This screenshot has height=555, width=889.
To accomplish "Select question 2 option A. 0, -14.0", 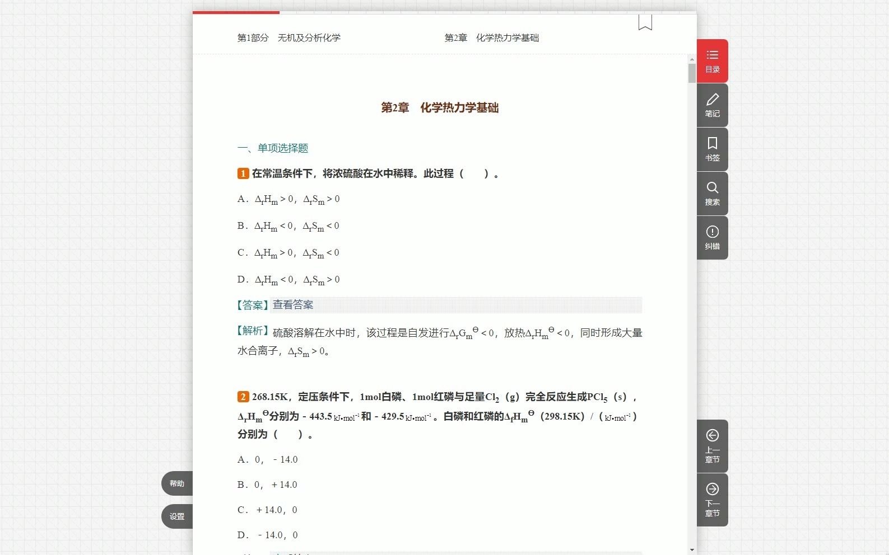I will coord(268,459).
